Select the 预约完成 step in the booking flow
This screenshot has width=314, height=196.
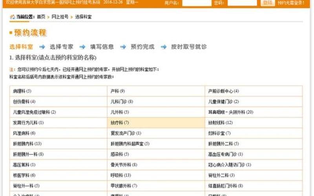coord(142,47)
